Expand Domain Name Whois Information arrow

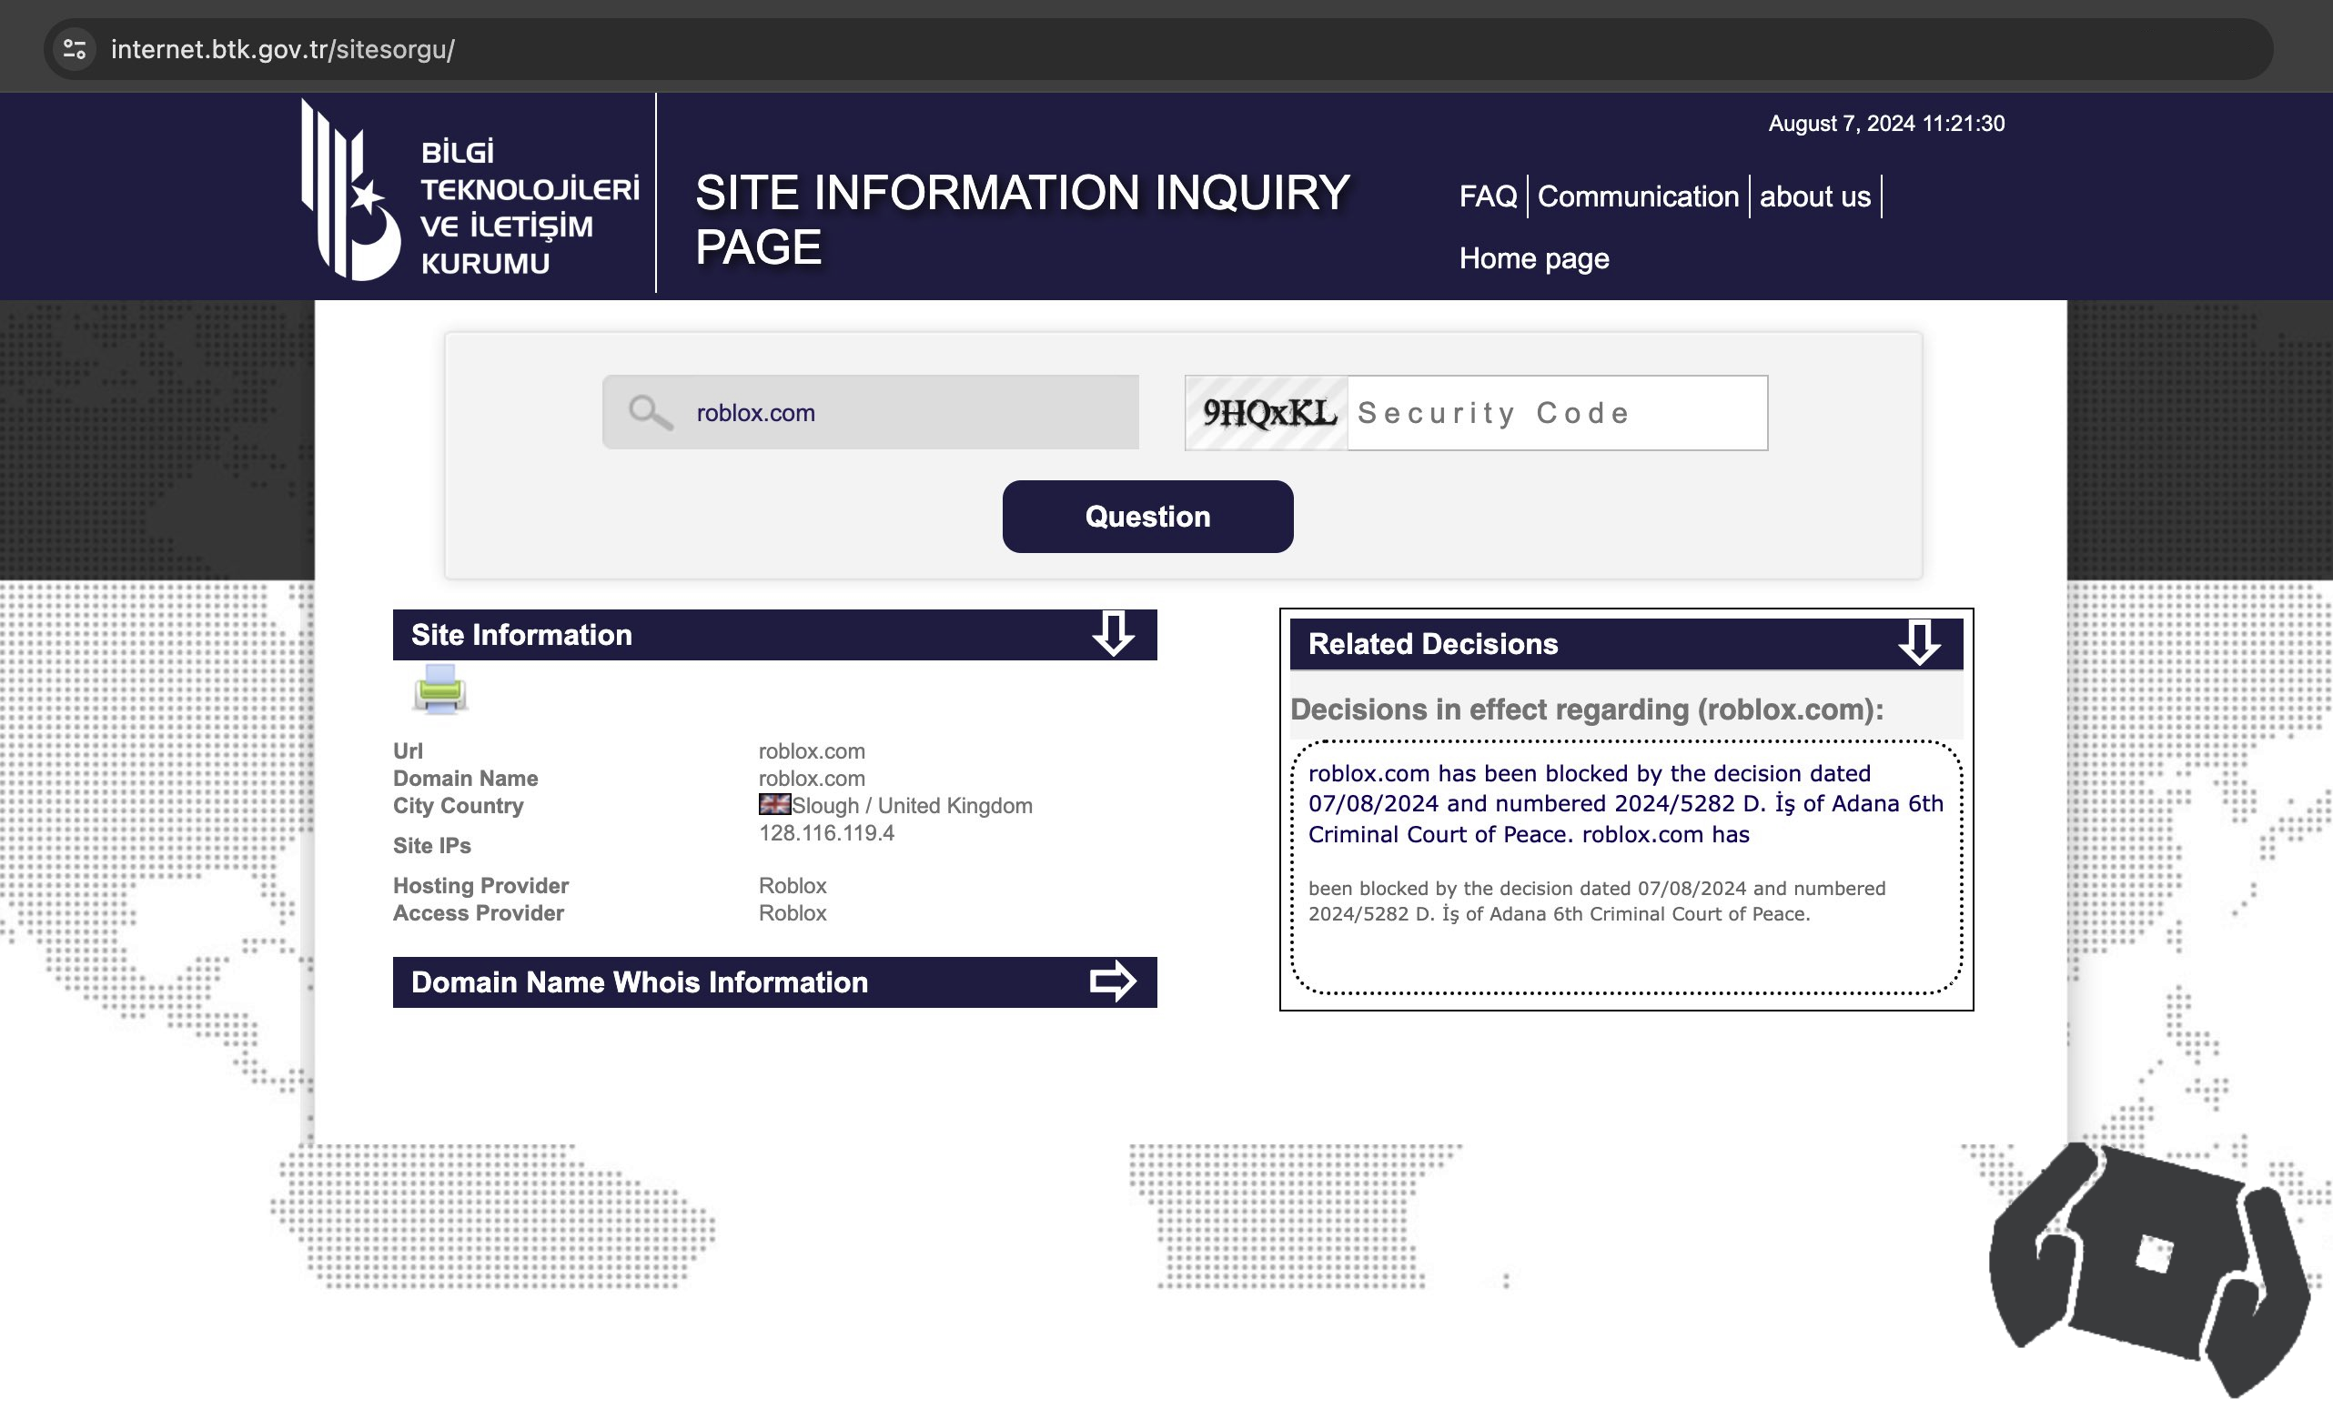(1113, 981)
